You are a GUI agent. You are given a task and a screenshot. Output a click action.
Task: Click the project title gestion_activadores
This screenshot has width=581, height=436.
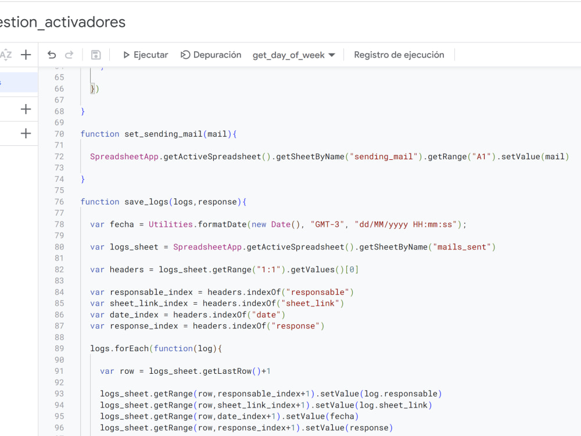click(63, 22)
